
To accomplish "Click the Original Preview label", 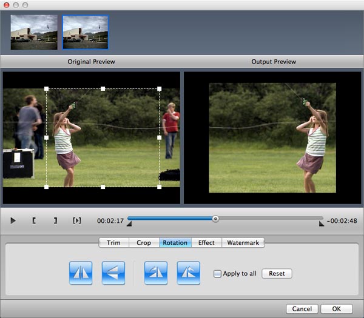I will click(91, 62).
